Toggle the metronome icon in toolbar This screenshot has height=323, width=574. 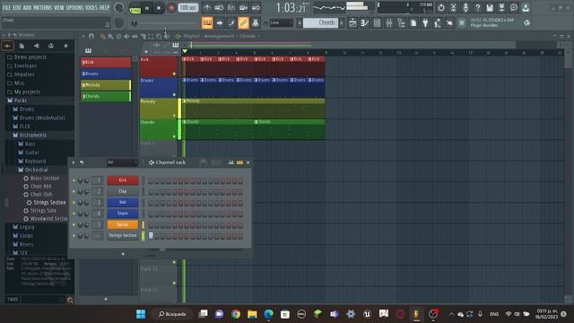(207, 8)
